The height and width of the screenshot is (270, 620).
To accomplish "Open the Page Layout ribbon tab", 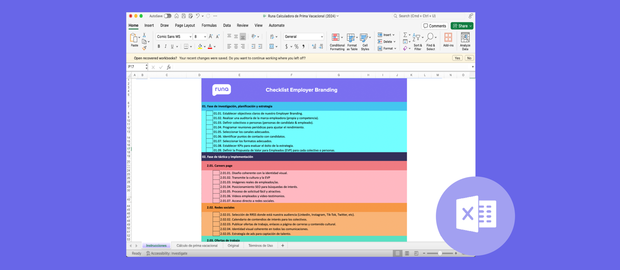I will (x=185, y=25).
